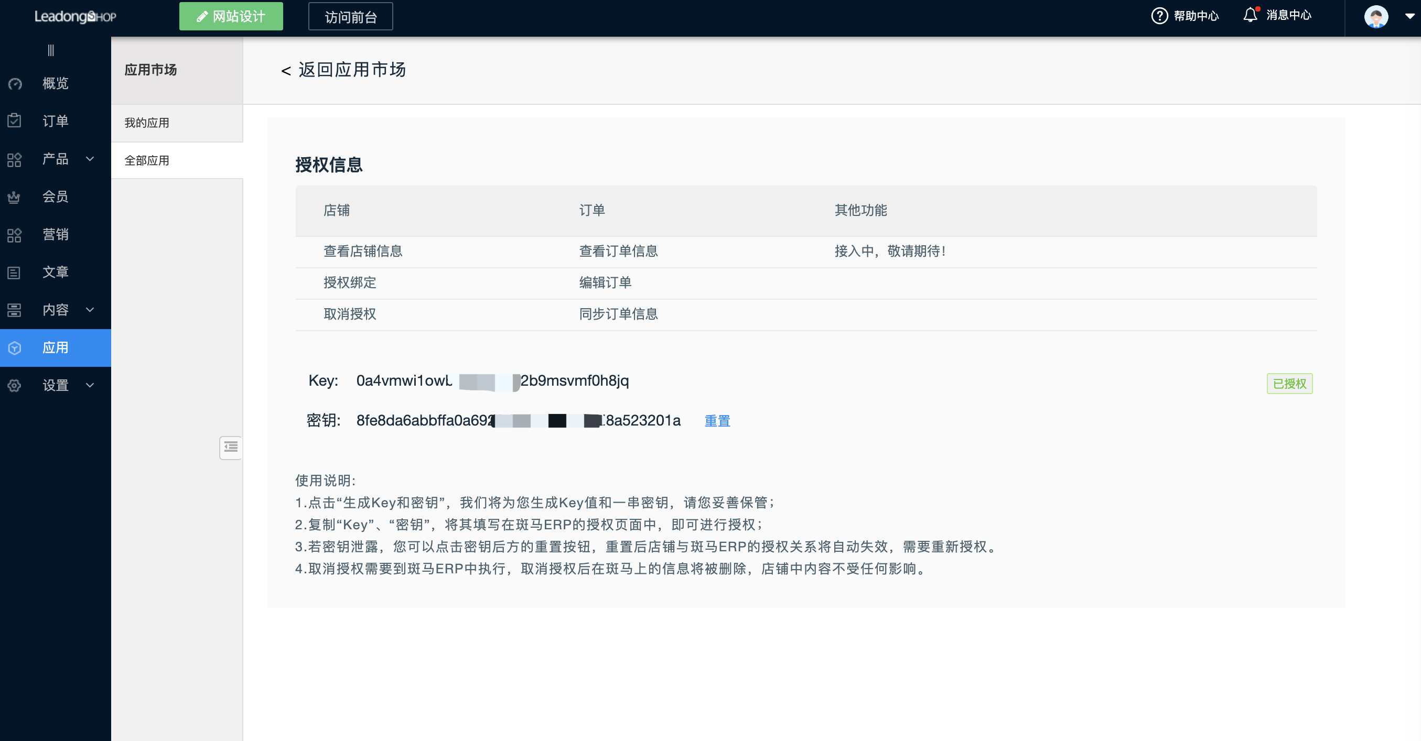
Task: Open the 会员 members section
Action: coord(55,197)
